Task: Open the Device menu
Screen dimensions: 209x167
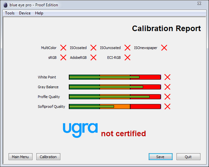Action: click(25, 13)
